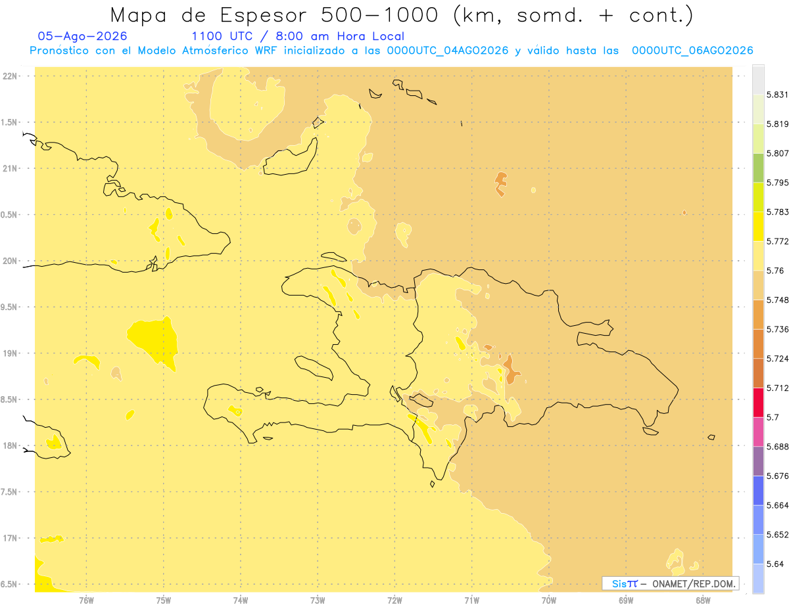789x609 pixels.
Task: Click legend value 5.772
Action: click(x=777, y=241)
